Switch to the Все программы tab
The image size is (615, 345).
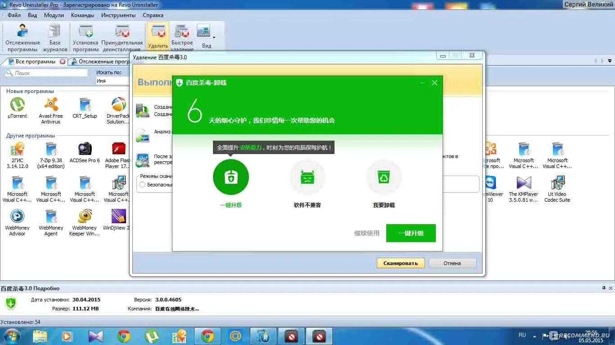coord(35,62)
